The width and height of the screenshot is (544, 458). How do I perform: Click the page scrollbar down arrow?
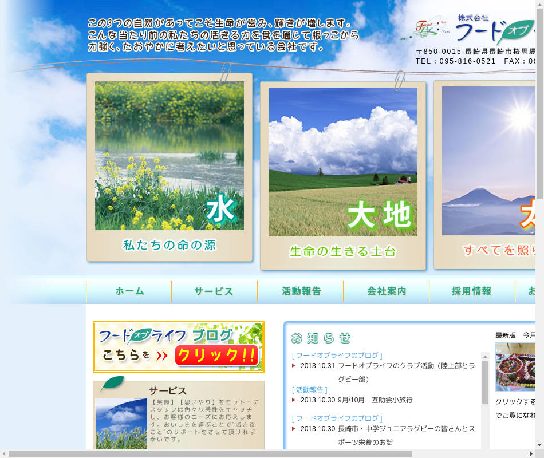(x=539, y=445)
